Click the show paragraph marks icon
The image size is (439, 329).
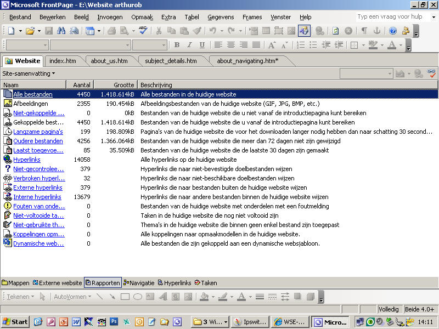[364, 31]
